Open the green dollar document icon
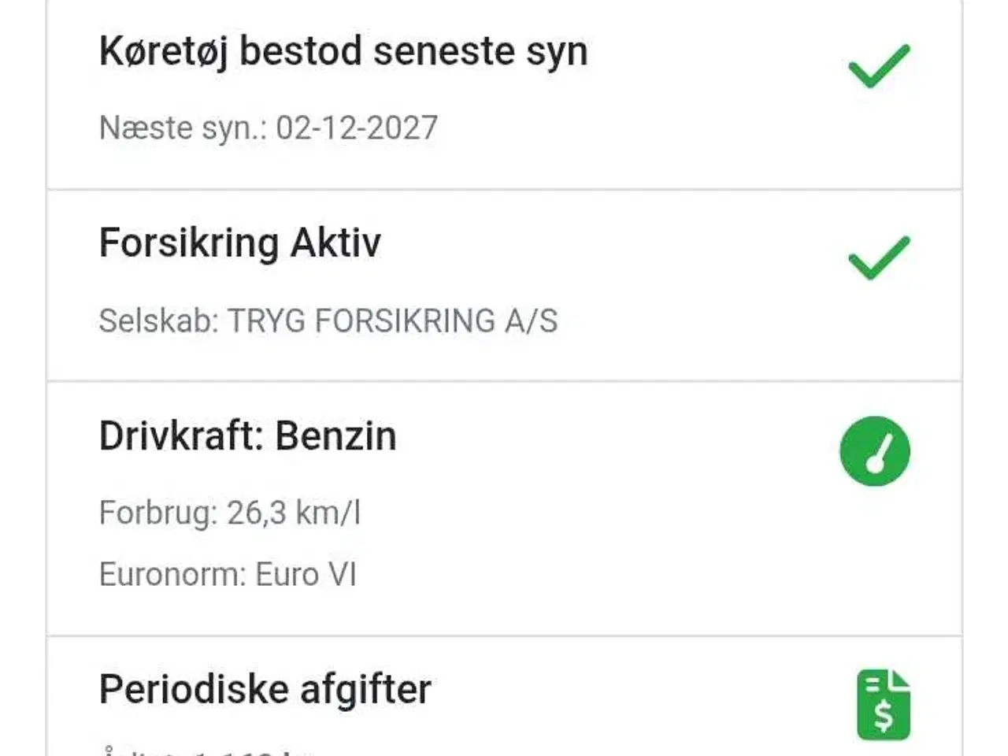This screenshot has height=756, width=1008. coord(883,705)
